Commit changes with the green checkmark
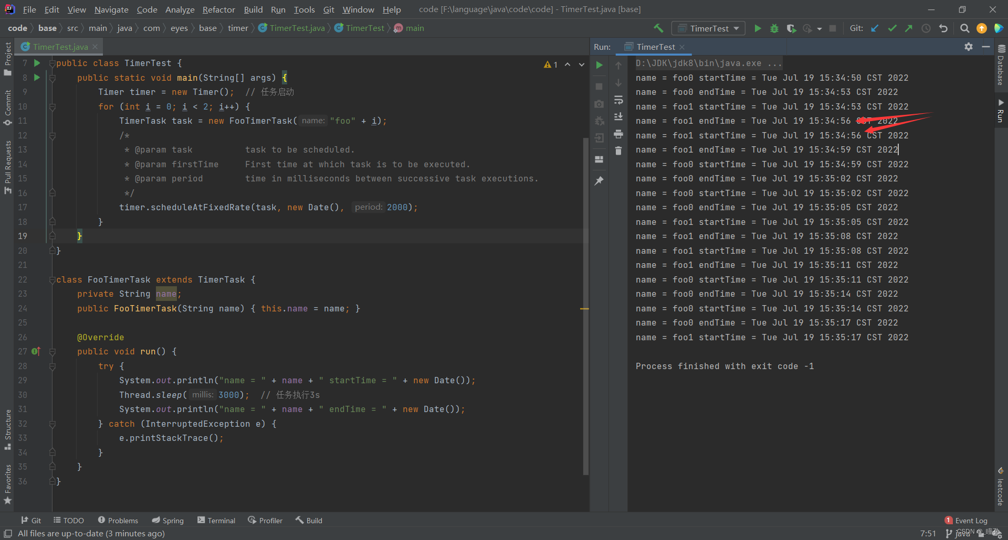Image resolution: width=1008 pixels, height=540 pixels. tap(892, 28)
